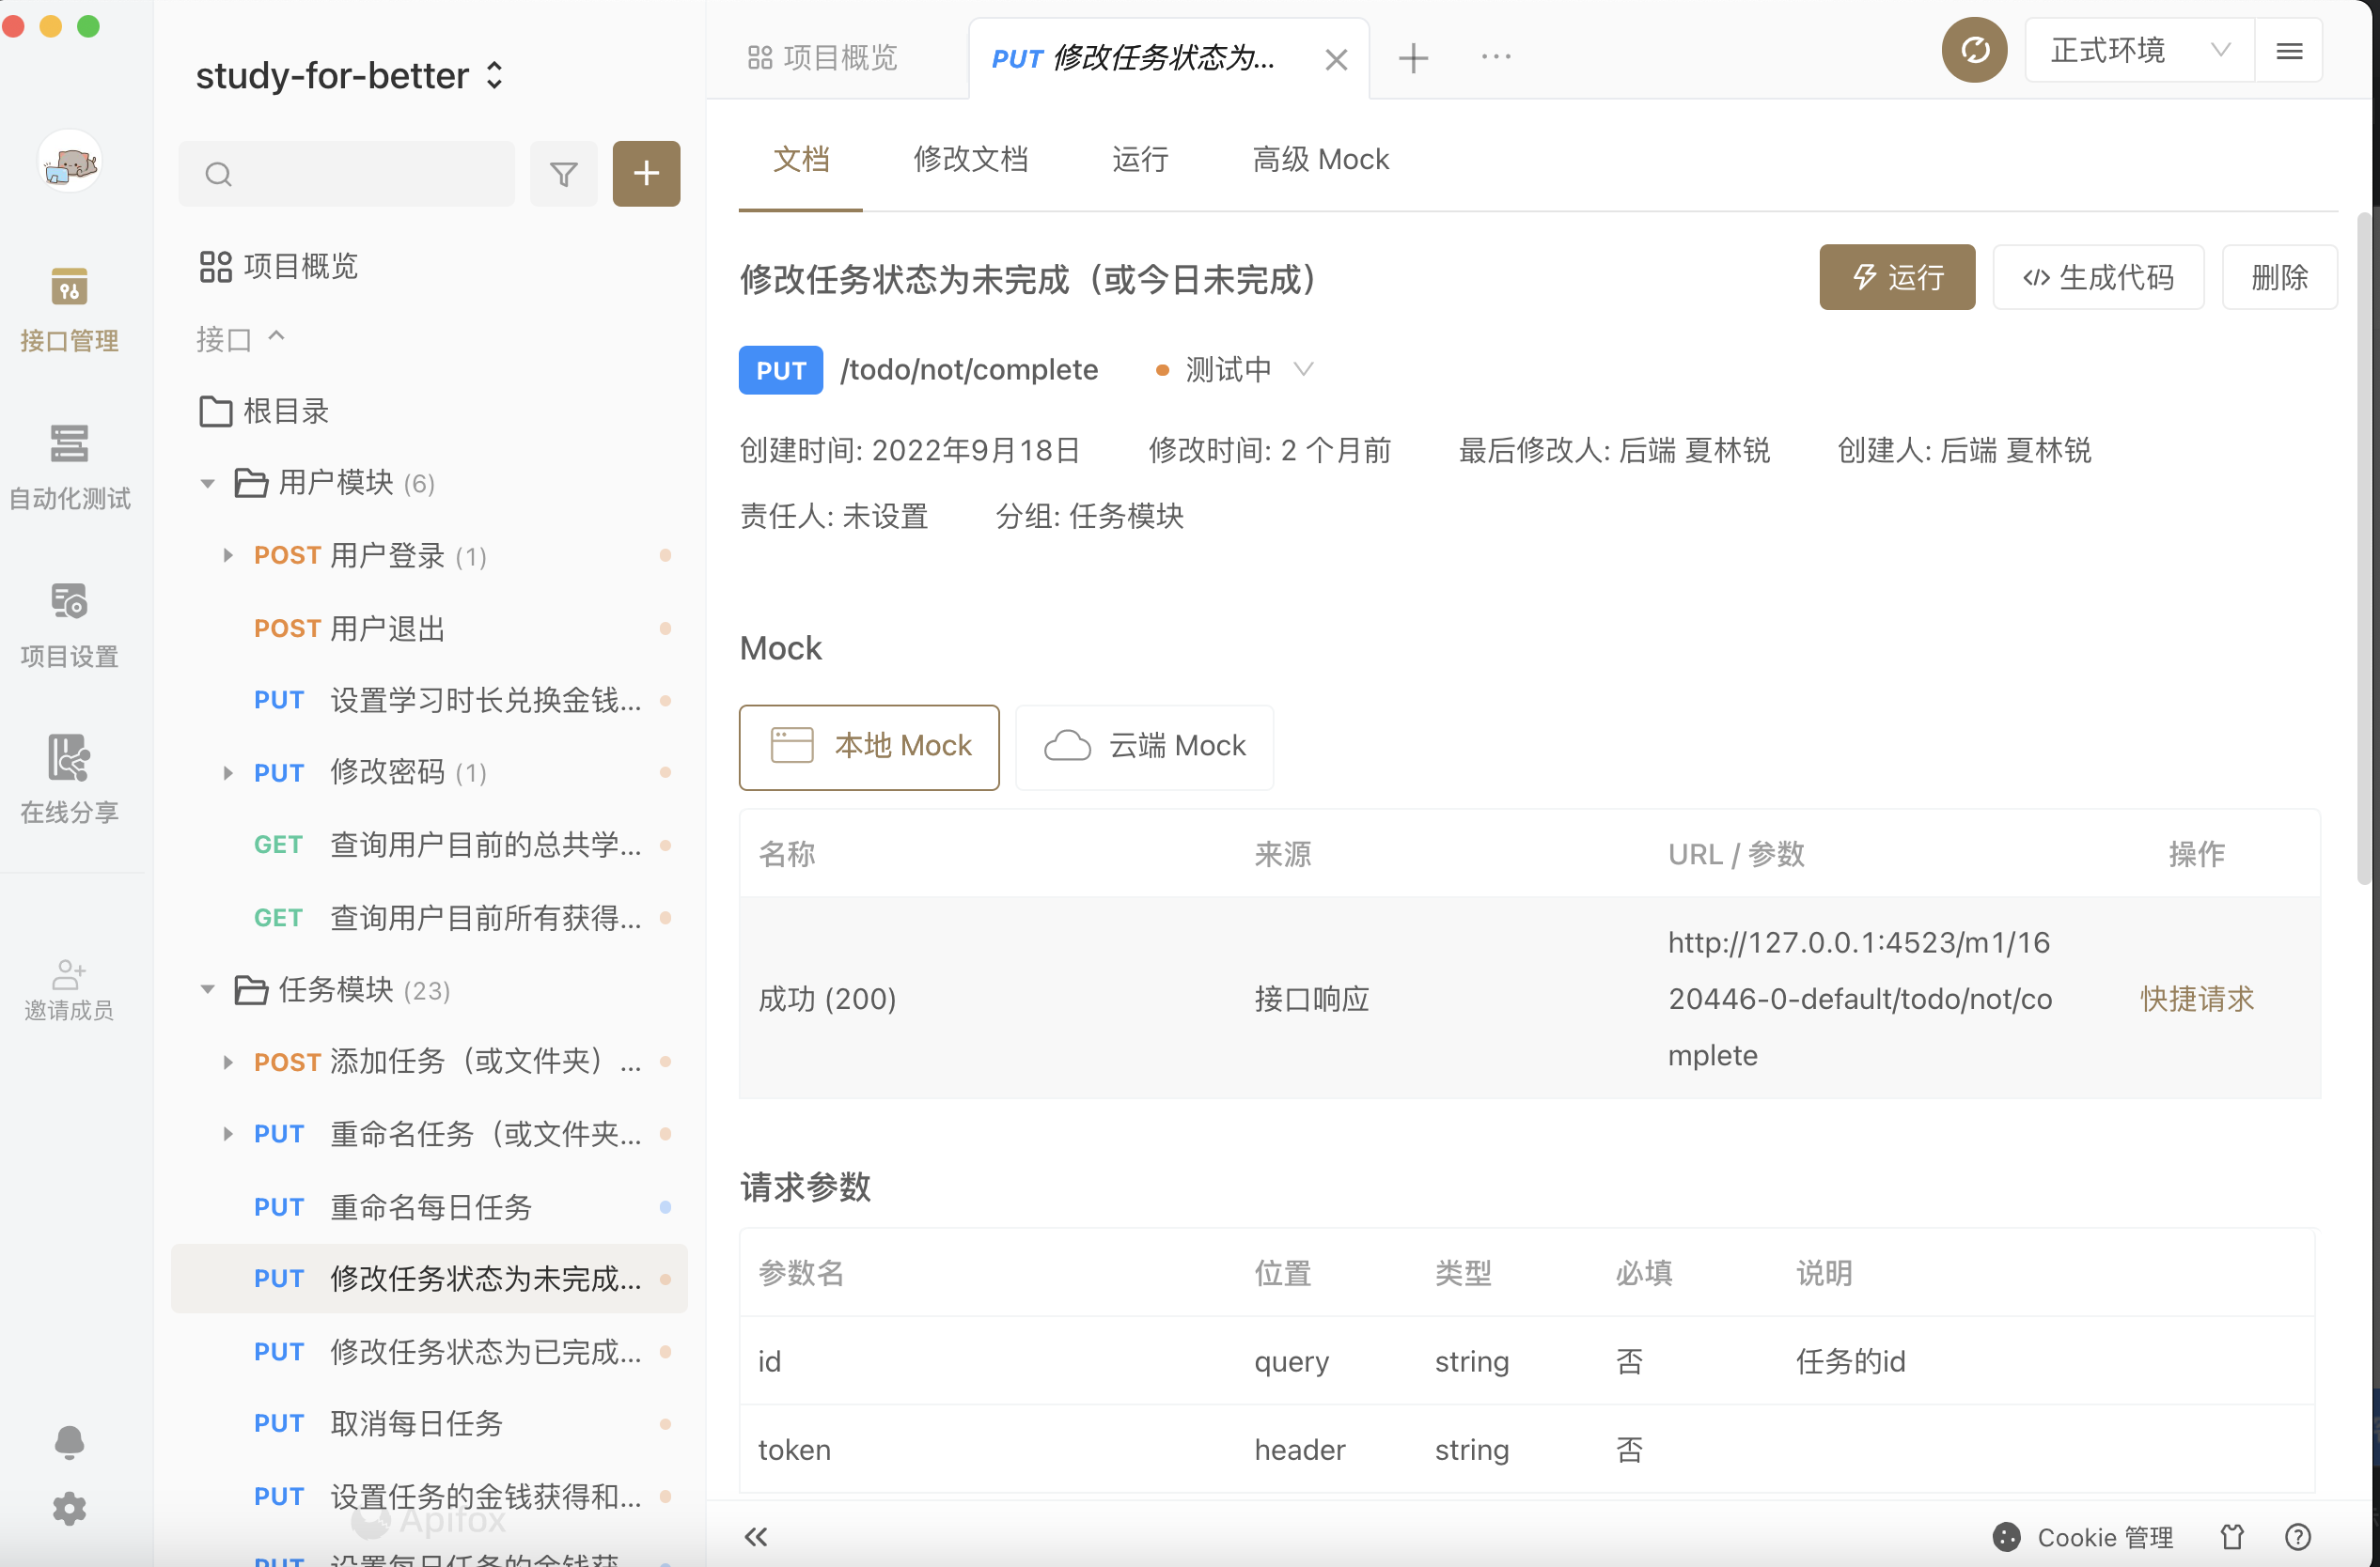Click the shirt theme icon in status bar
The image size is (2380, 1567).
[x=2232, y=1536]
